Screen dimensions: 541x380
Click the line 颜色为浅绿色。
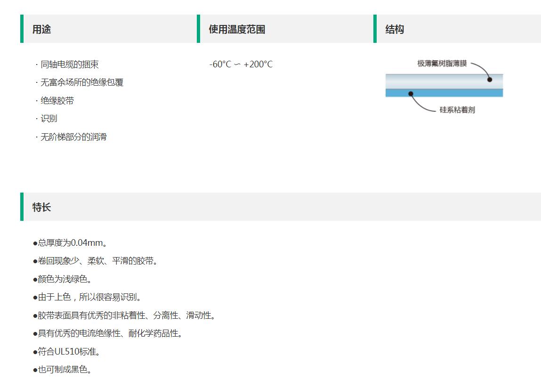(x=62, y=279)
